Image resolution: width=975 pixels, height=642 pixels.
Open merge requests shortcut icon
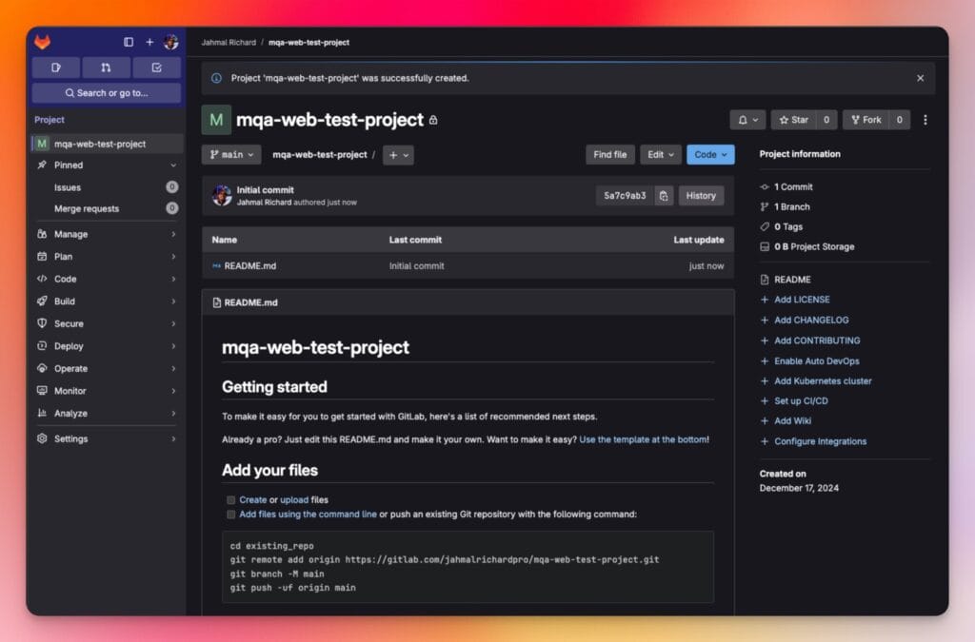tap(107, 68)
